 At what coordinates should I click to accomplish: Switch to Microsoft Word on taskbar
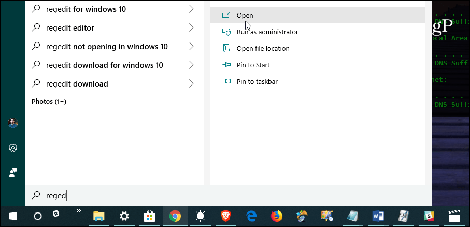pos(378,216)
